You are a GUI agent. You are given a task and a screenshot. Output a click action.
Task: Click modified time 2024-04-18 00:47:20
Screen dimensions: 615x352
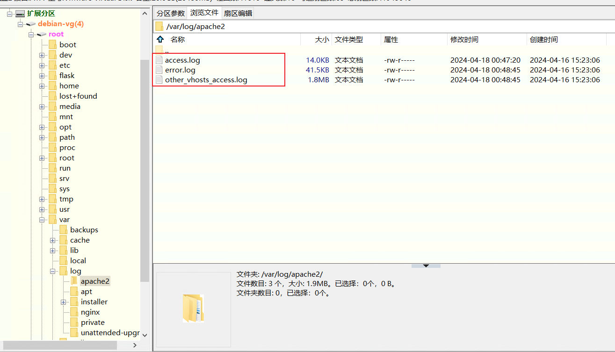tap(485, 60)
